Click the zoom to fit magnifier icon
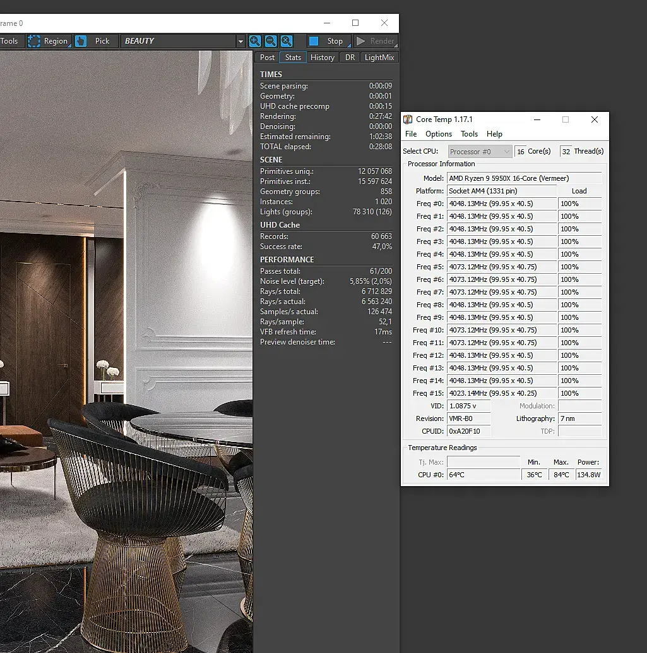 [x=287, y=41]
